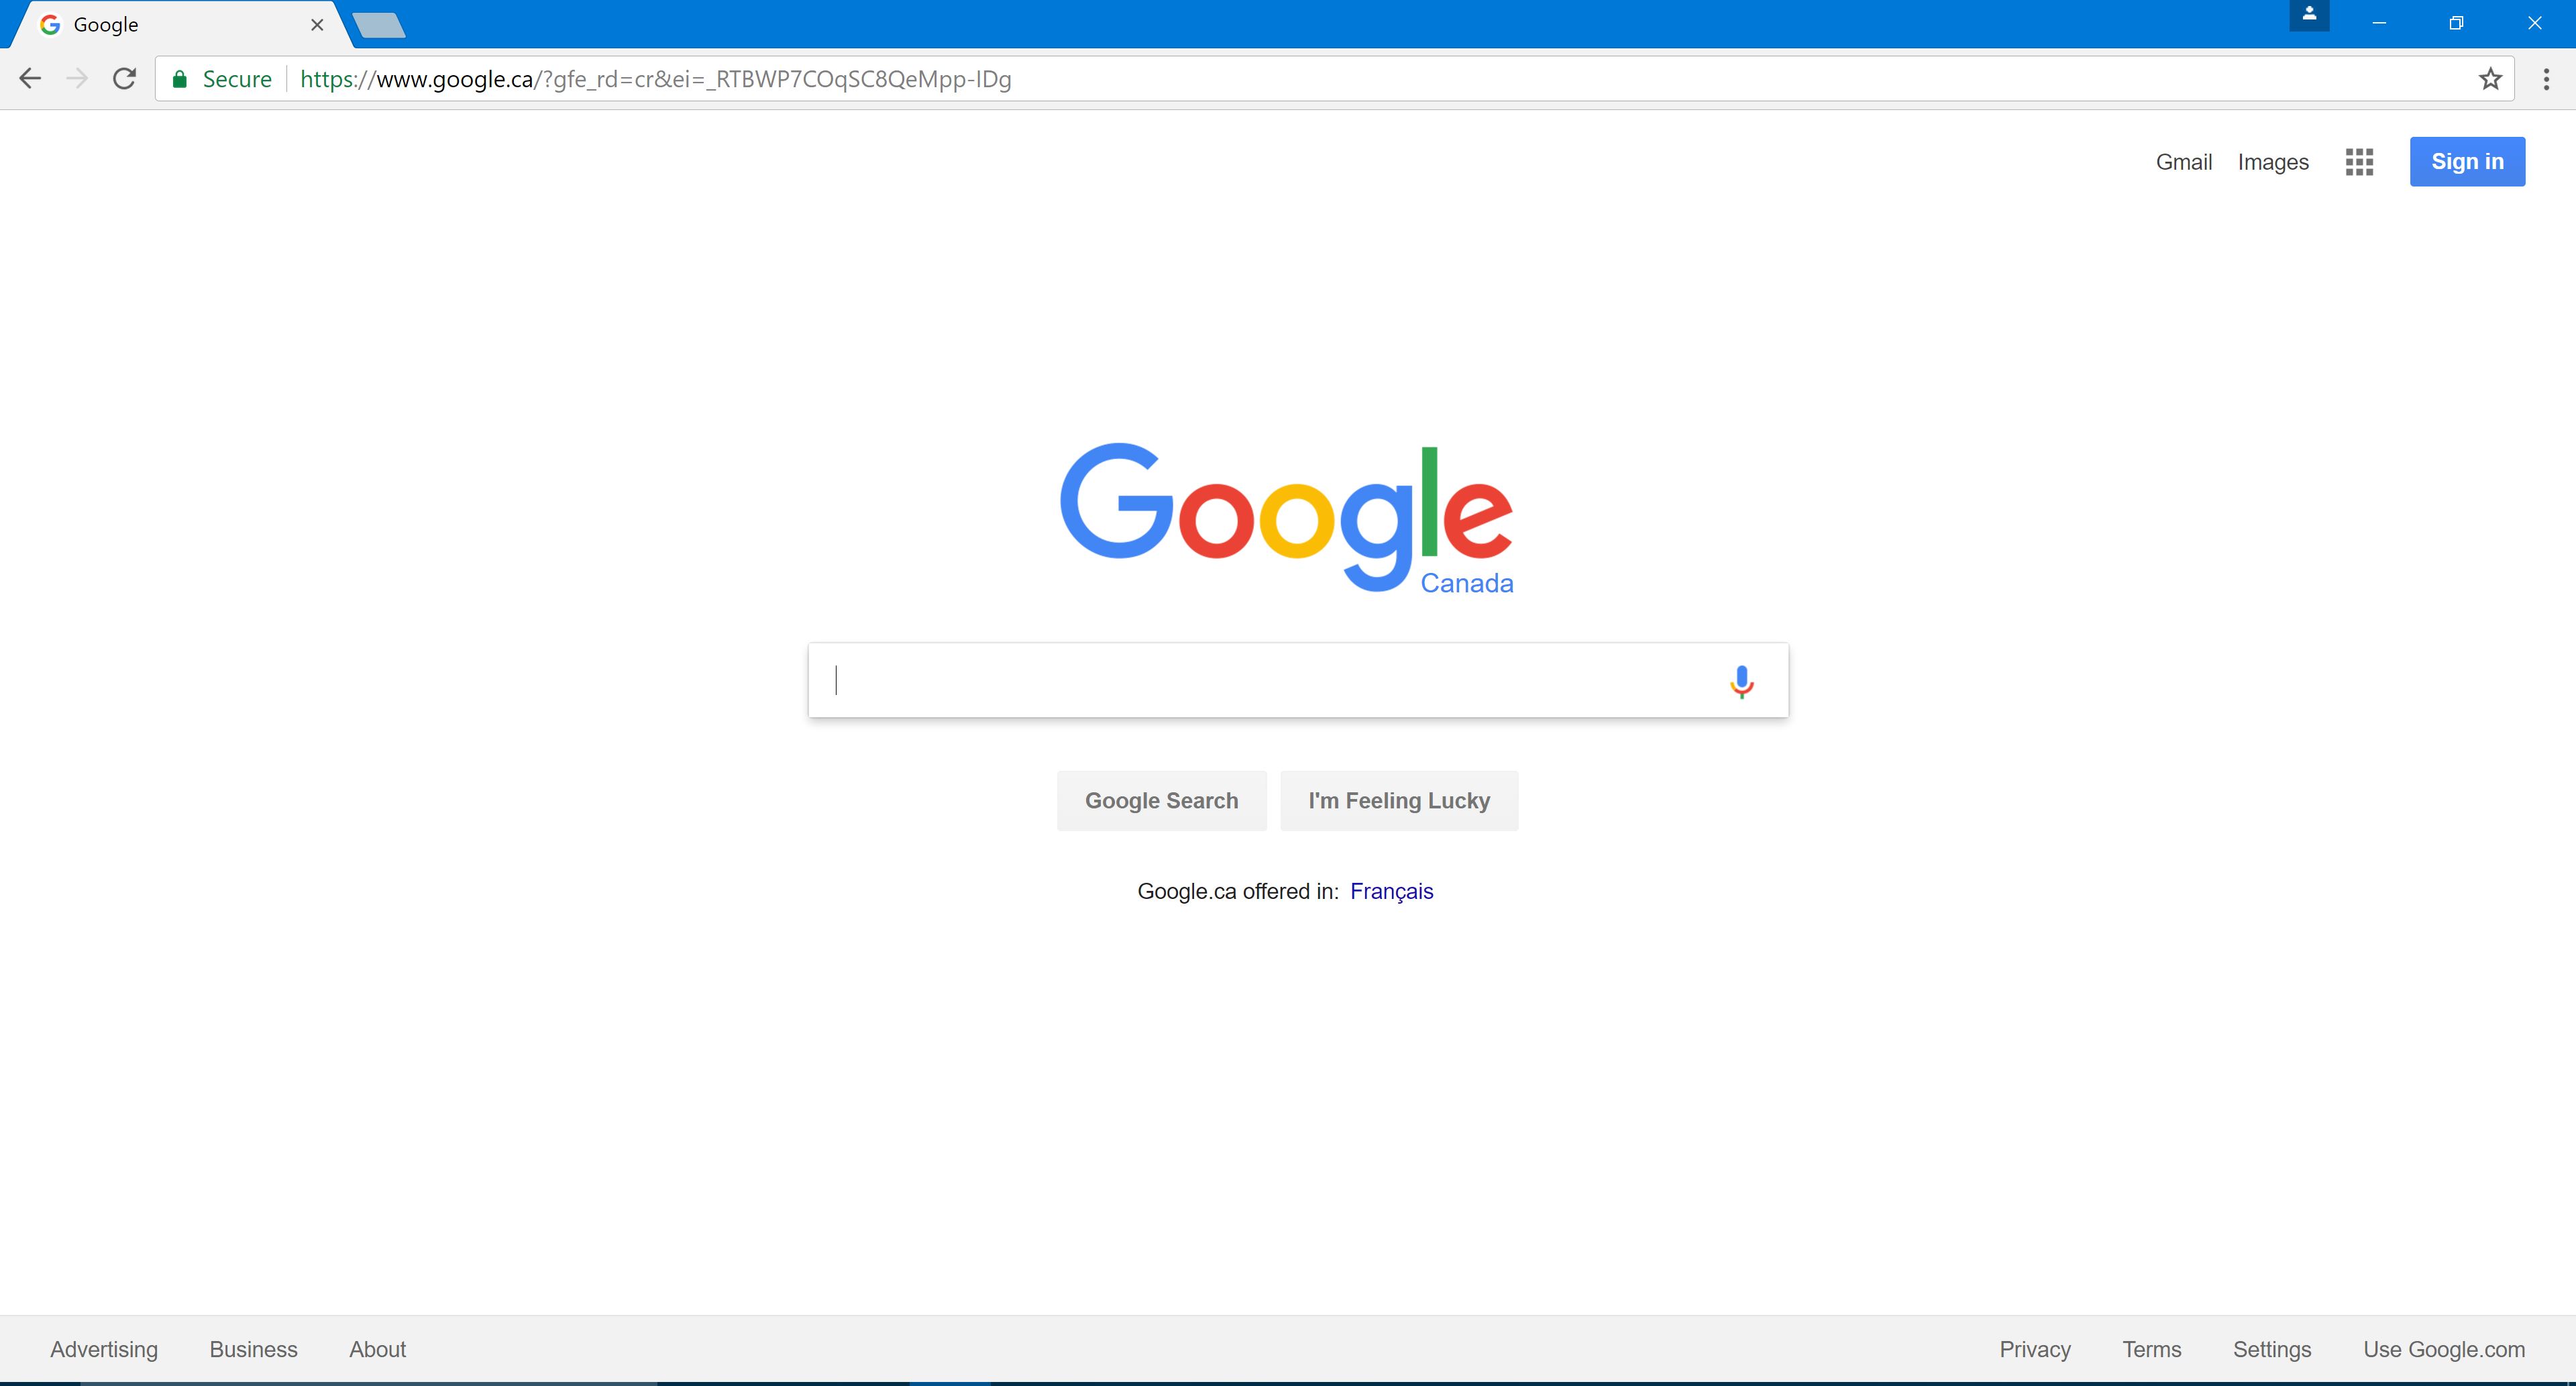Open Settings footer option
Viewport: 2576px width, 1386px height.
click(x=2271, y=1348)
